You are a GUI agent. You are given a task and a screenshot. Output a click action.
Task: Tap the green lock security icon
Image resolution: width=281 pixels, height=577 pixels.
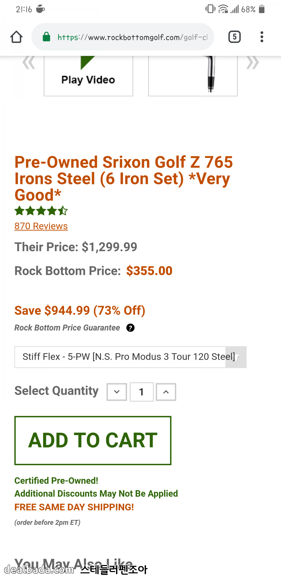46,37
